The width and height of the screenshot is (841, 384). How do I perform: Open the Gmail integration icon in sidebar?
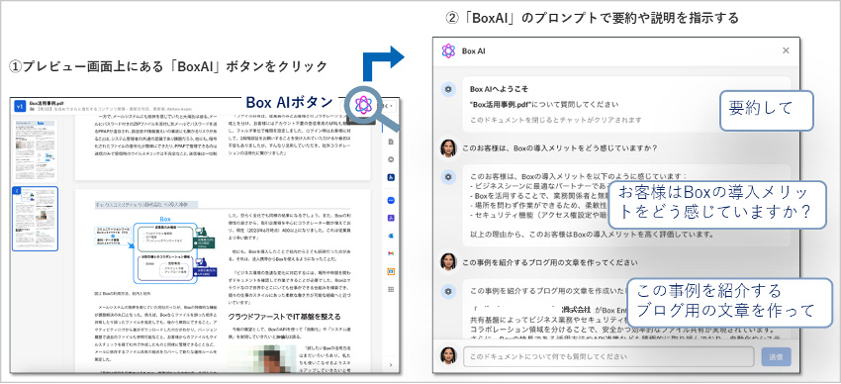point(391,253)
